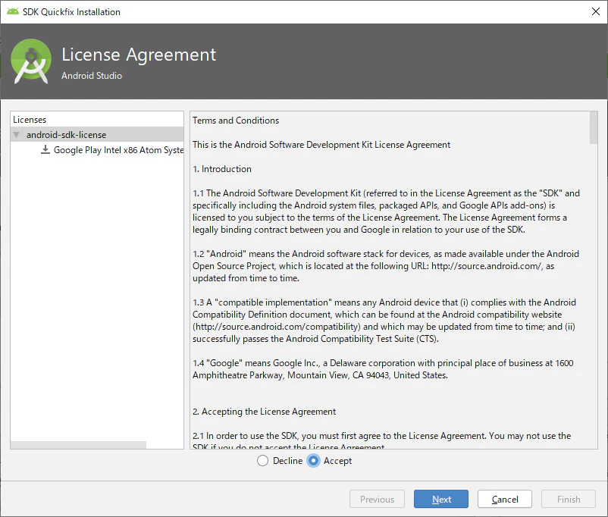Click the Android Studio logo icon
608x517 pixels.
(31, 61)
